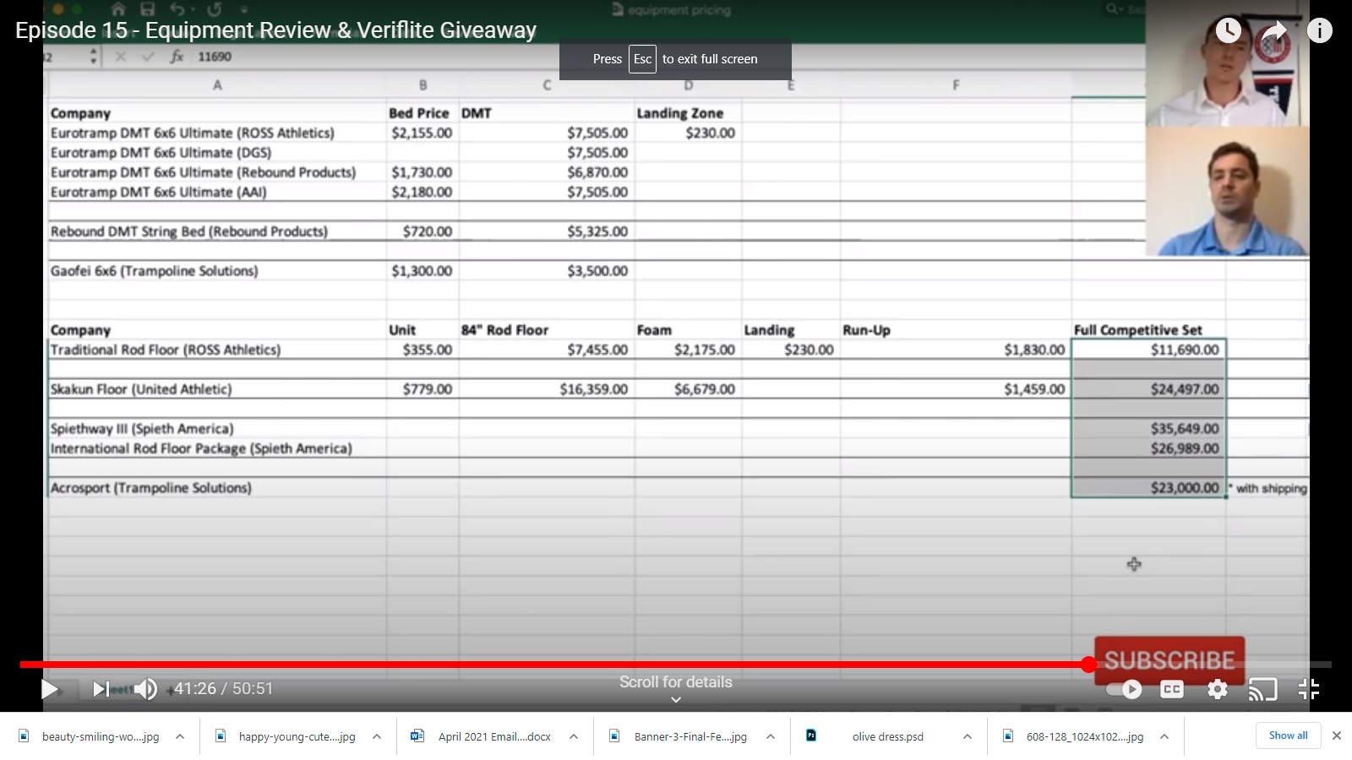Open 608-128_1024x102...jpg download
Screen dimensions: 1352x760
[x=1084, y=736]
